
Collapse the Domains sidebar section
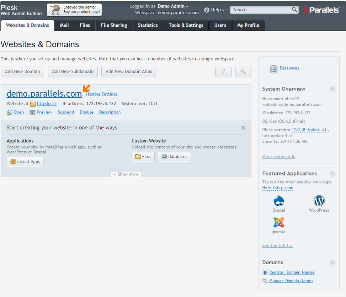(332, 263)
